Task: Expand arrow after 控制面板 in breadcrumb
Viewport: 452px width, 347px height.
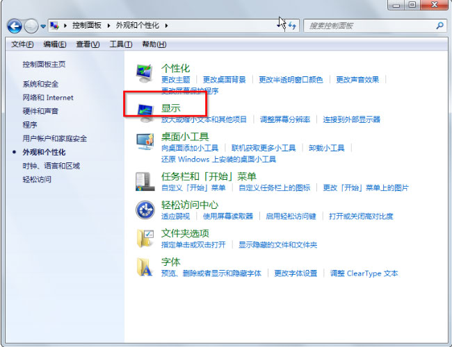Action: tap(108, 26)
